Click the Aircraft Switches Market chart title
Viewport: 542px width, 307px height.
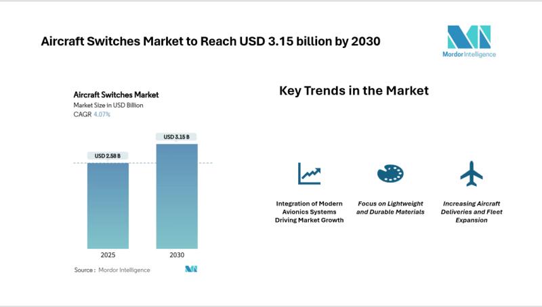pos(116,95)
